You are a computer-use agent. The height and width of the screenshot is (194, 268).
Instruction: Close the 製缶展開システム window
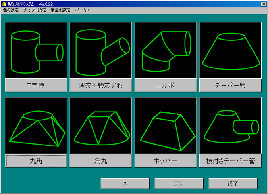click(263, 4)
